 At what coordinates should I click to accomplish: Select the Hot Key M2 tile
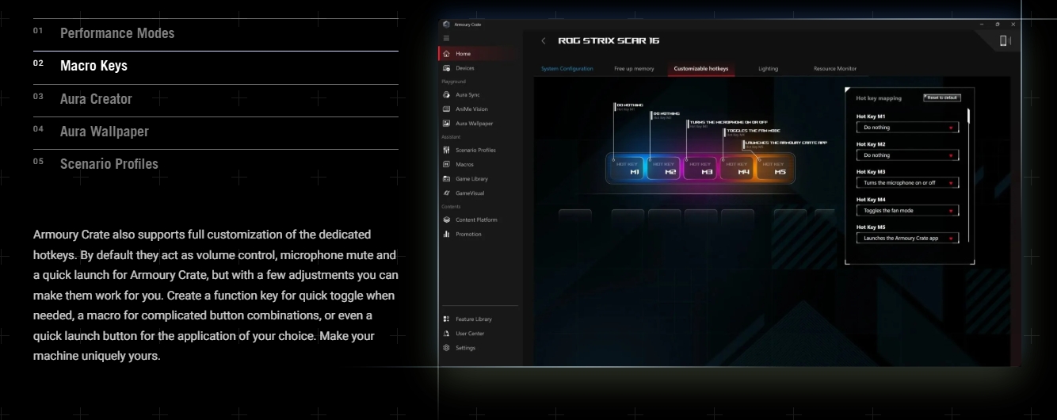[664, 168]
